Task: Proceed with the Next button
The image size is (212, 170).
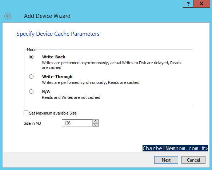Action: (x=166, y=160)
